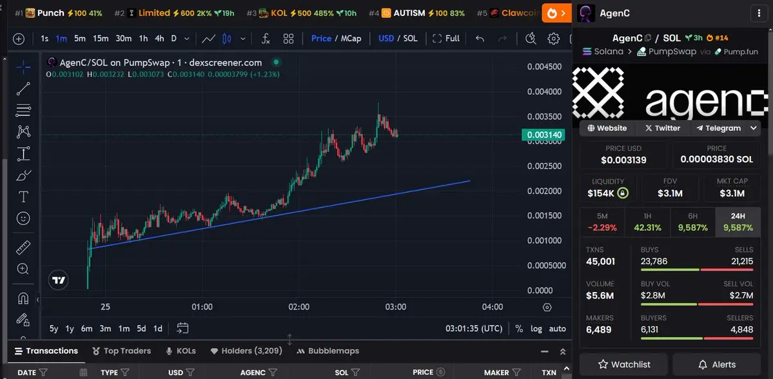Open the TYPE column filter
Screen dimensions: 773x379
(125, 373)
